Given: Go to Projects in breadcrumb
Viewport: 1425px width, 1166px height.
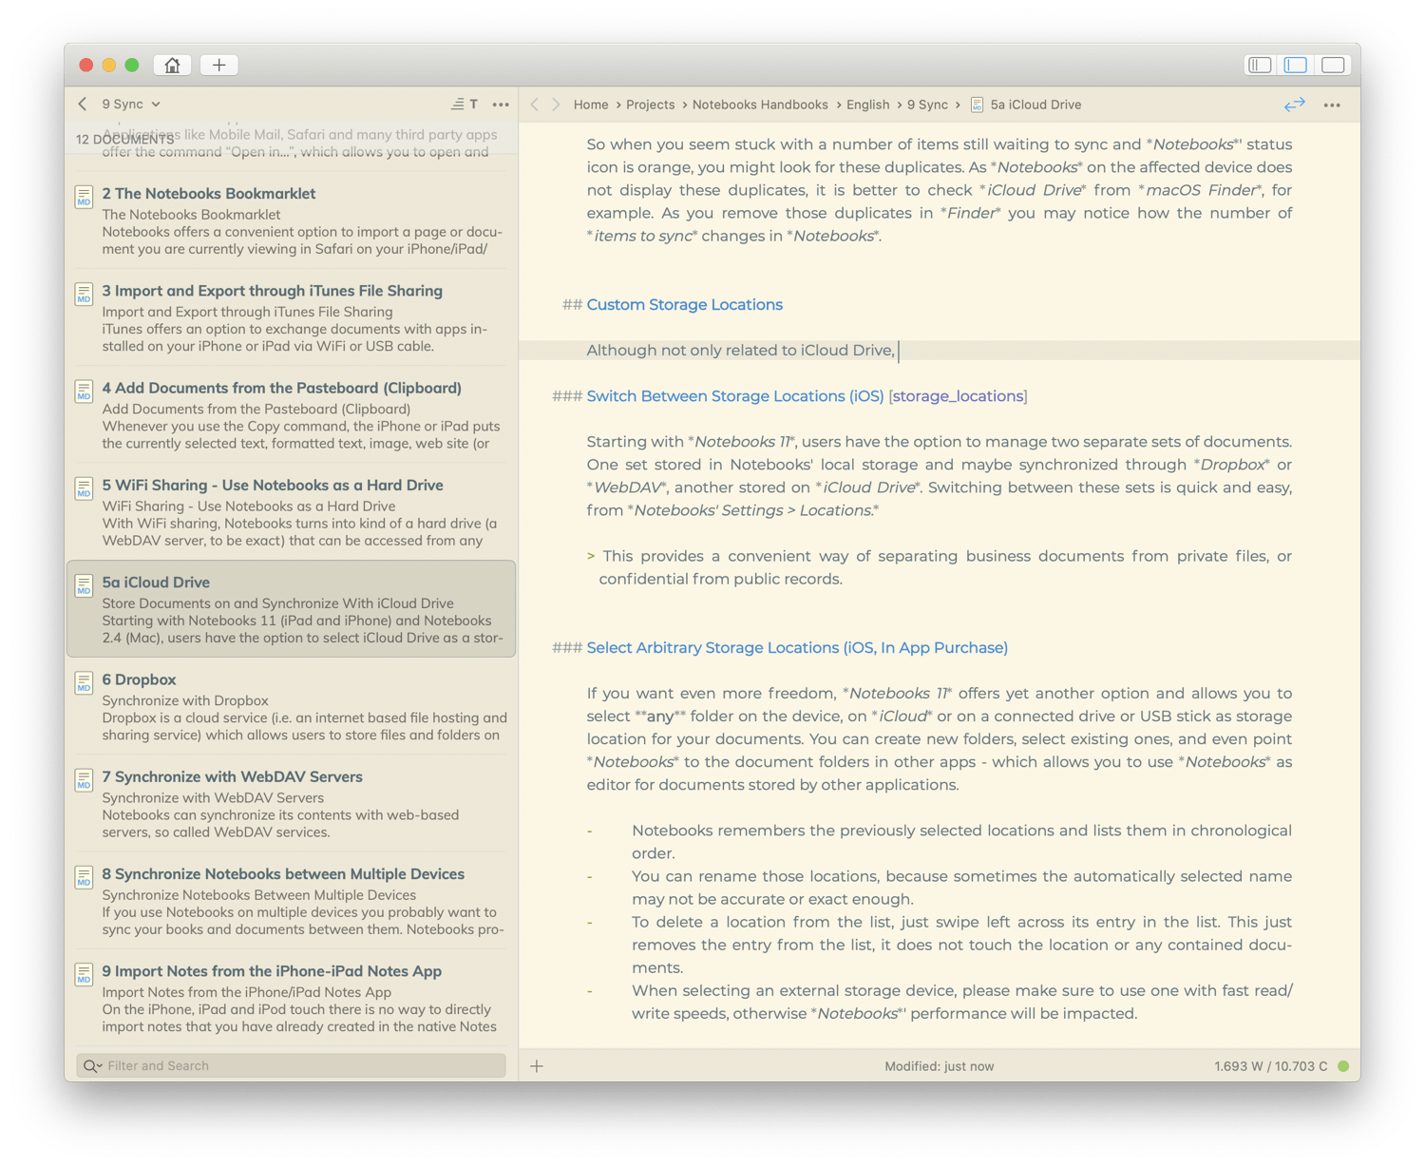Looking at the screenshot, I should pos(651,105).
